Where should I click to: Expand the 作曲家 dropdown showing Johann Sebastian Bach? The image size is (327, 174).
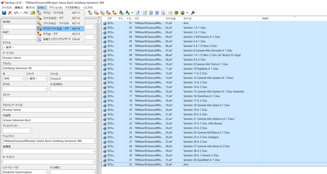click(93, 120)
